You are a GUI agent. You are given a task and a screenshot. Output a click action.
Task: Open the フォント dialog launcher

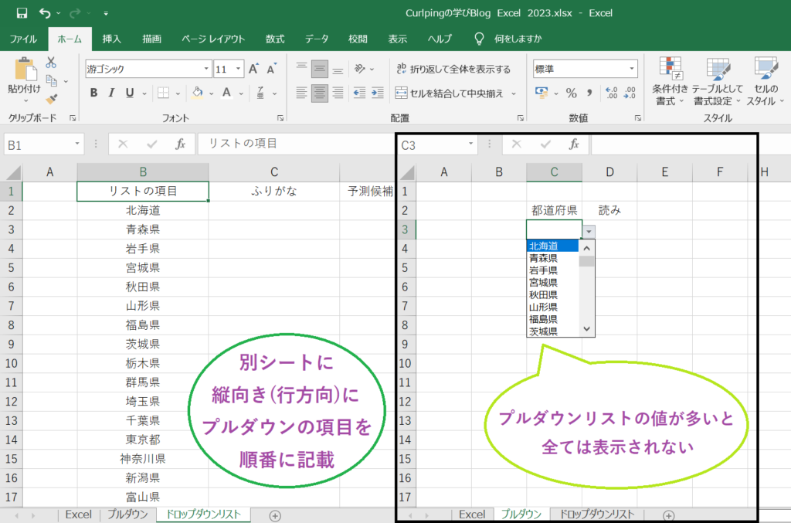(x=280, y=118)
